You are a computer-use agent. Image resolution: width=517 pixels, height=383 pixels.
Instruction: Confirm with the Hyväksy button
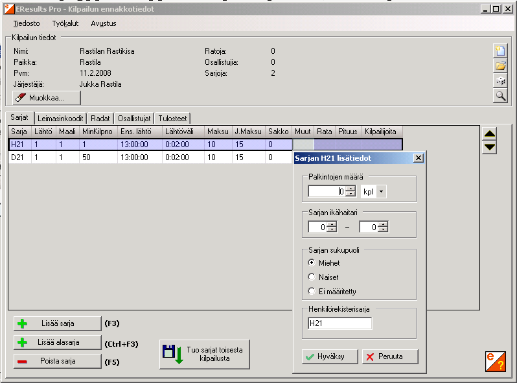pyautogui.click(x=330, y=356)
